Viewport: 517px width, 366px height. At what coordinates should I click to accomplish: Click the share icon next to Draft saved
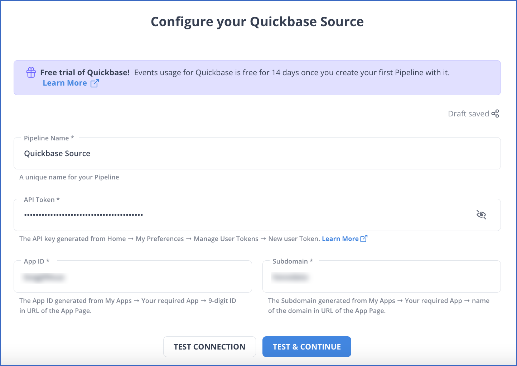(496, 114)
